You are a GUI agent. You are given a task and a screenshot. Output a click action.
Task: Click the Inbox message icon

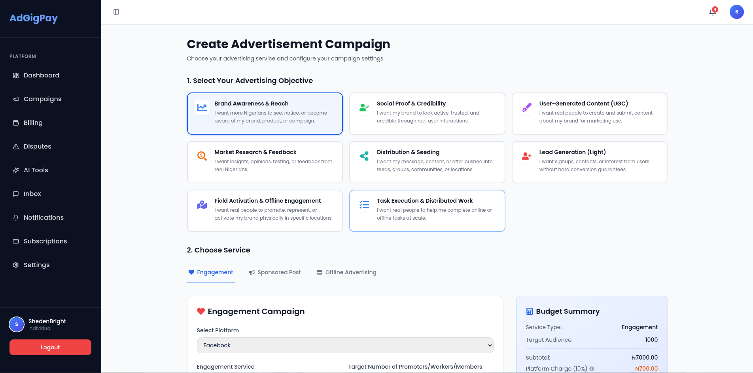click(x=16, y=194)
